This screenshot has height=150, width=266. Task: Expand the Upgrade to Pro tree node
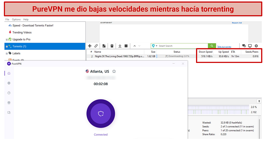click(x=7, y=40)
